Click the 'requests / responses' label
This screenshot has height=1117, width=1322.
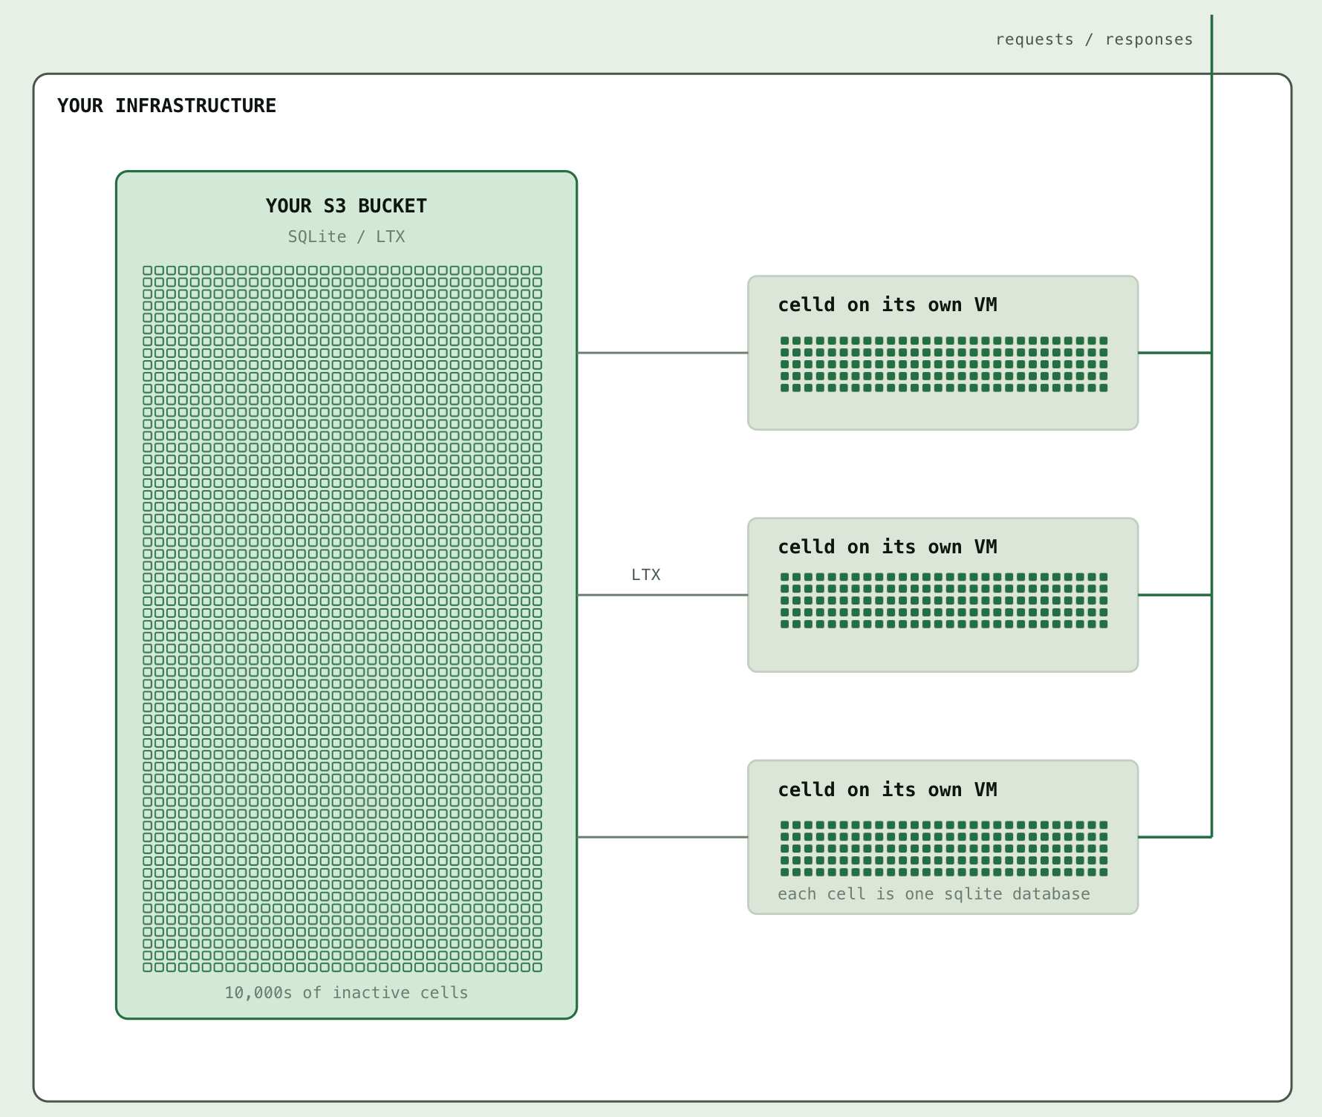tap(1094, 39)
